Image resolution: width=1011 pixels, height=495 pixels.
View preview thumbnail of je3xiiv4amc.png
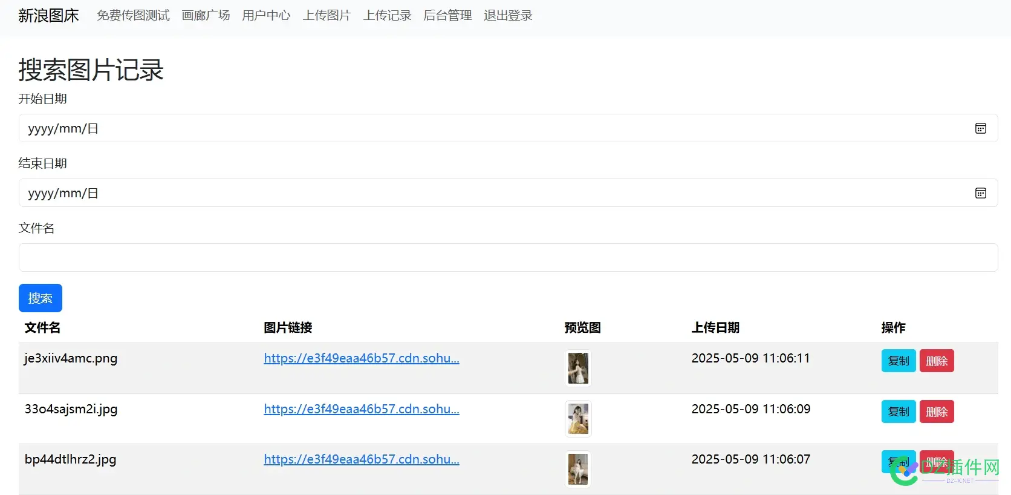pyautogui.click(x=578, y=368)
